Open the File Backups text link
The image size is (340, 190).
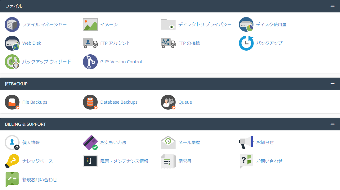coord(35,102)
